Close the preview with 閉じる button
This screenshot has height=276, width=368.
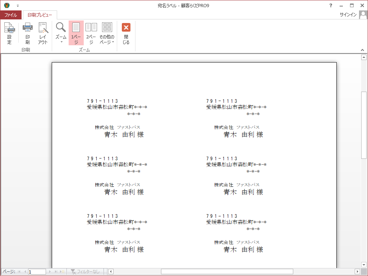pyautogui.click(x=126, y=33)
